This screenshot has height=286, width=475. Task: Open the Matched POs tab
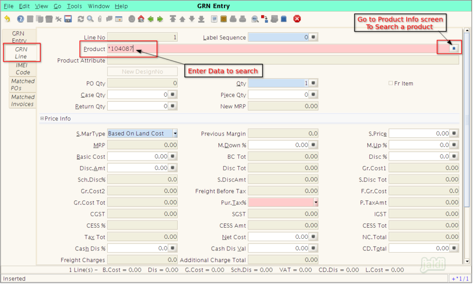click(23, 85)
